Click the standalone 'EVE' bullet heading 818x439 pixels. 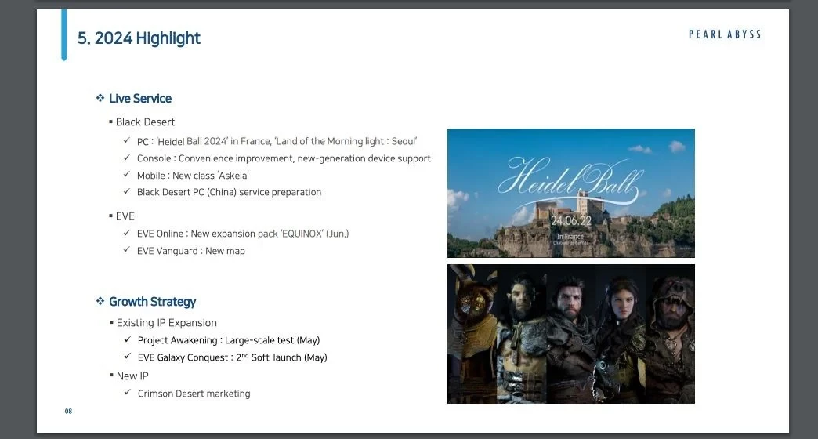click(x=125, y=216)
